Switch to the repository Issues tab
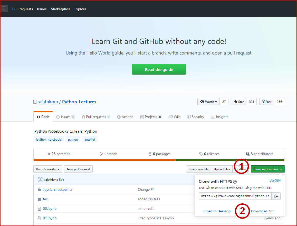This screenshot has width=297, height=226. (65, 117)
